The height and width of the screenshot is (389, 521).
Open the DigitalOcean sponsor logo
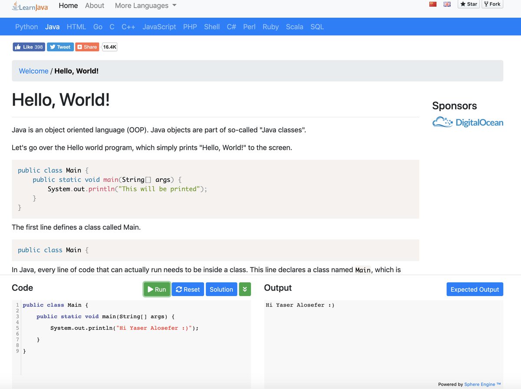468,122
